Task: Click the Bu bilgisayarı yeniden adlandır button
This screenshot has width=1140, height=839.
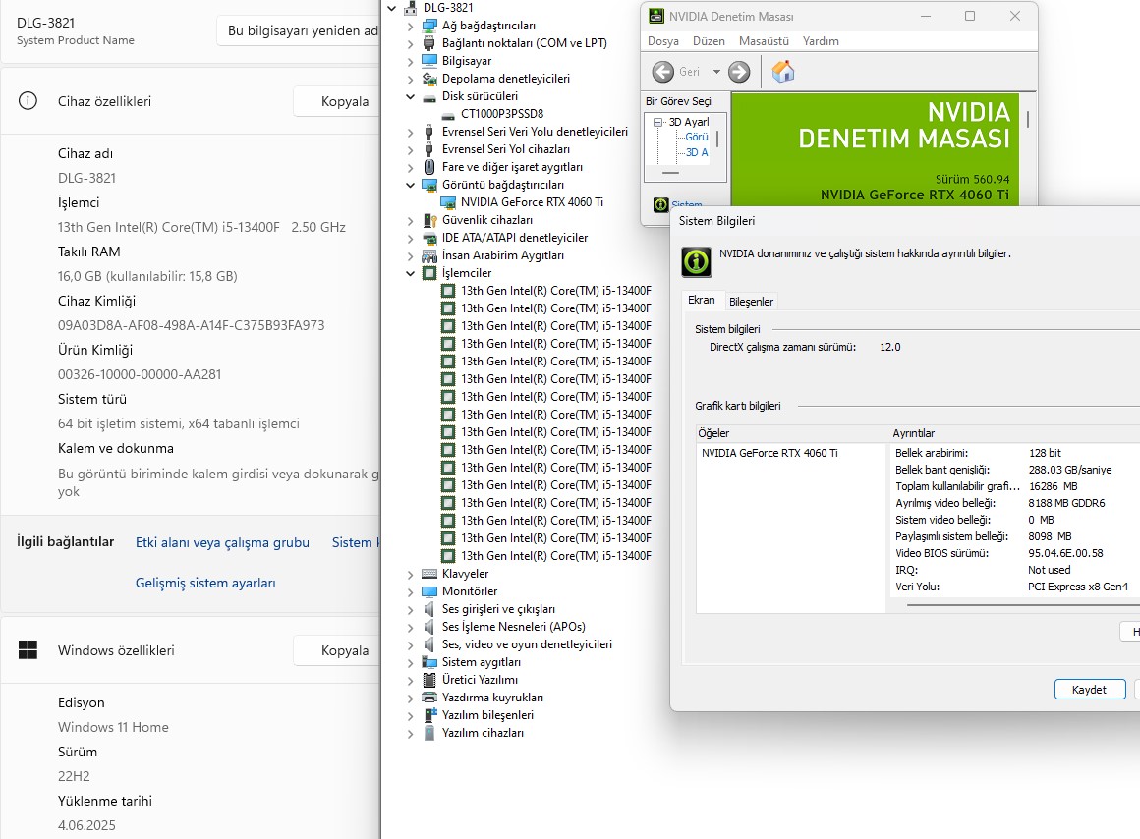Action: [x=298, y=30]
